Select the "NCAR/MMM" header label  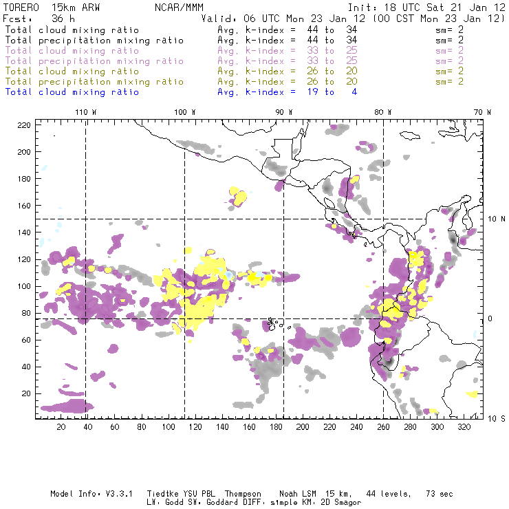click(x=179, y=8)
